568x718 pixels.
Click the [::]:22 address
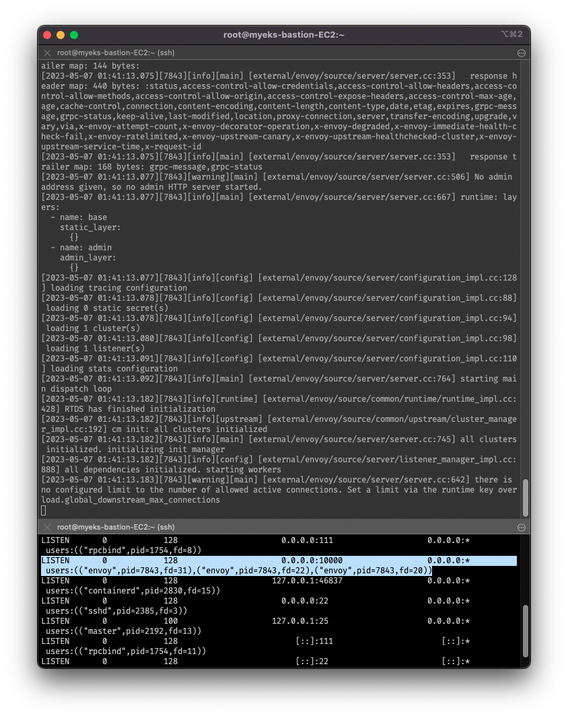(312, 661)
